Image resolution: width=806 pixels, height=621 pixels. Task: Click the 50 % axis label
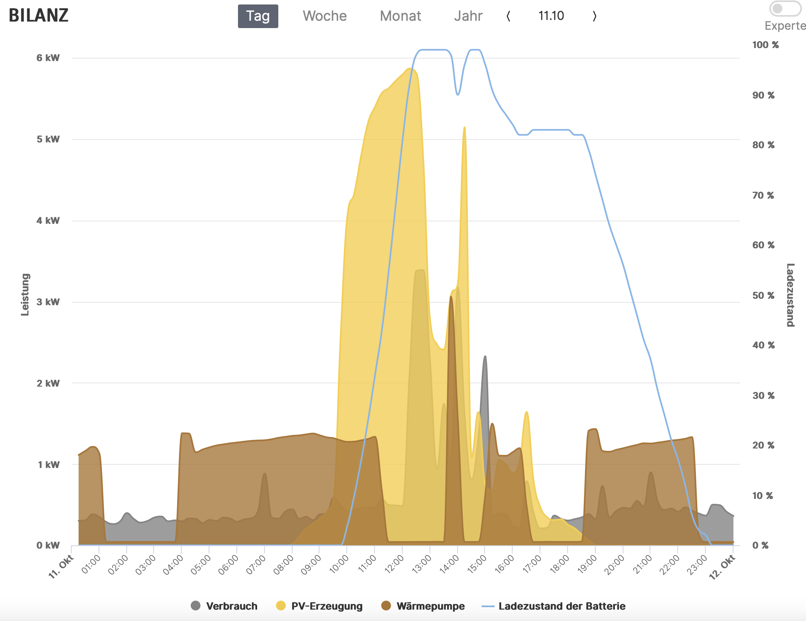point(763,295)
